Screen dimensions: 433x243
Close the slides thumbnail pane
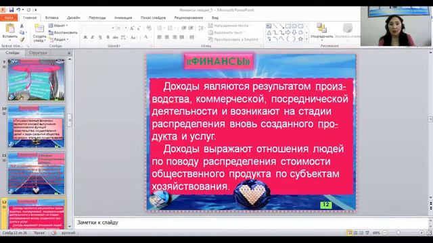point(69,53)
